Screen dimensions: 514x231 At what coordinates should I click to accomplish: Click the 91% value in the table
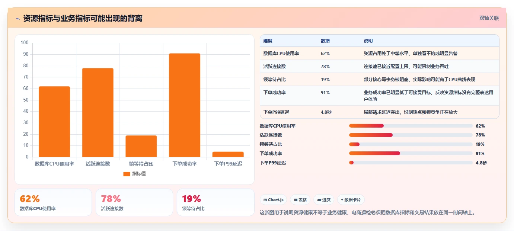tap(325, 93)
